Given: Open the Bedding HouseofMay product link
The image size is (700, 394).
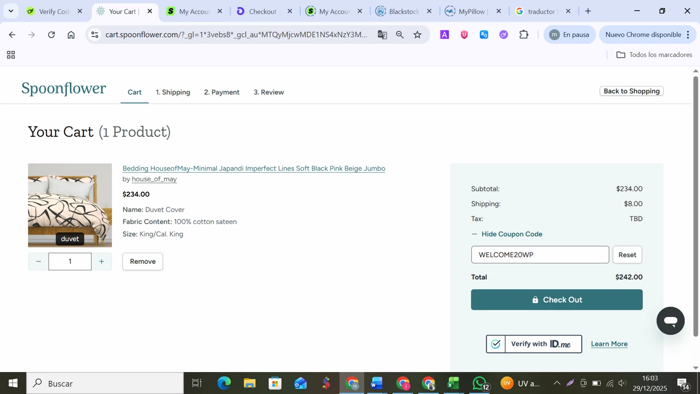Looking at the screenshot, I should coord(254,169).
